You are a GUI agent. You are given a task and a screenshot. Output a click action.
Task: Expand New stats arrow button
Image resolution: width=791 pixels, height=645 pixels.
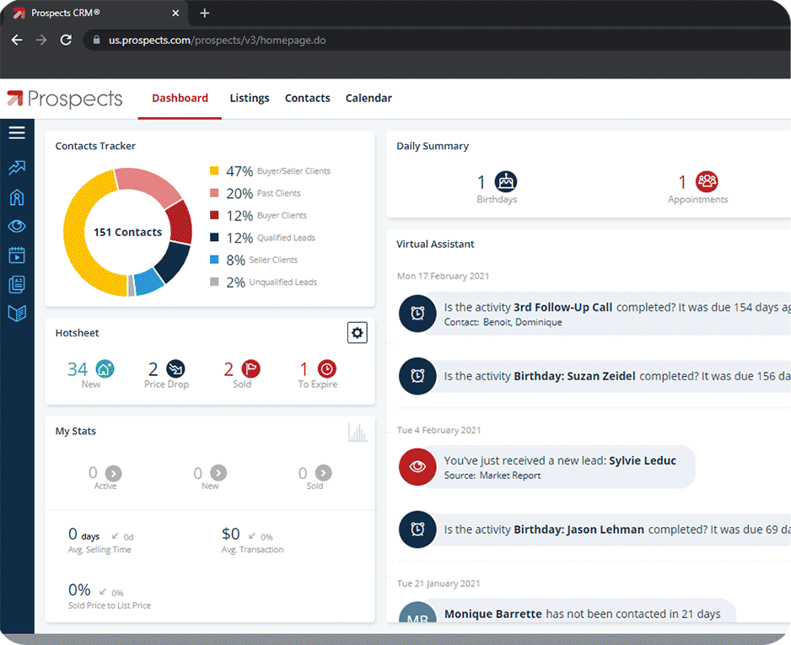(x=218, y=472)
